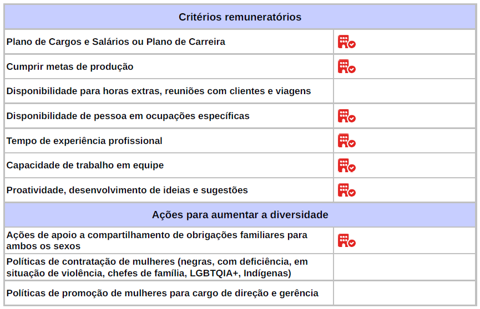Click the icon next to Cumprir metas de produção
Viewport: 480px width, 309px height.
[346, 67]
